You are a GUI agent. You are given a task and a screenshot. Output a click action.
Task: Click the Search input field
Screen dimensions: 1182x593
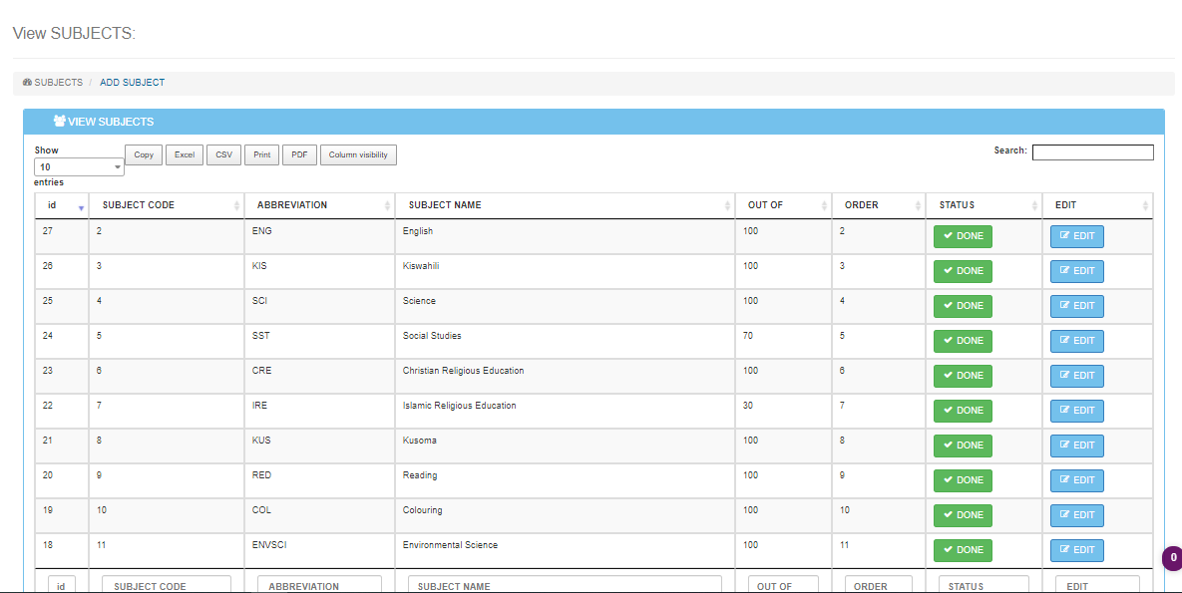point(1092,152)
